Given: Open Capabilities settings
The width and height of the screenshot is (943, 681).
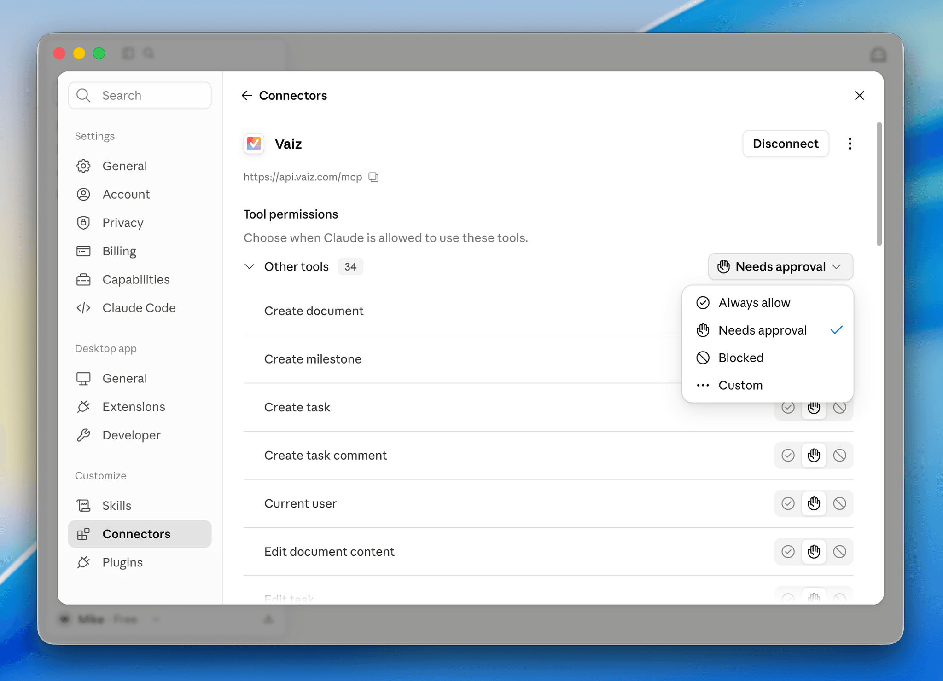Looking at the screenshot, I should [x=140, y=279].
